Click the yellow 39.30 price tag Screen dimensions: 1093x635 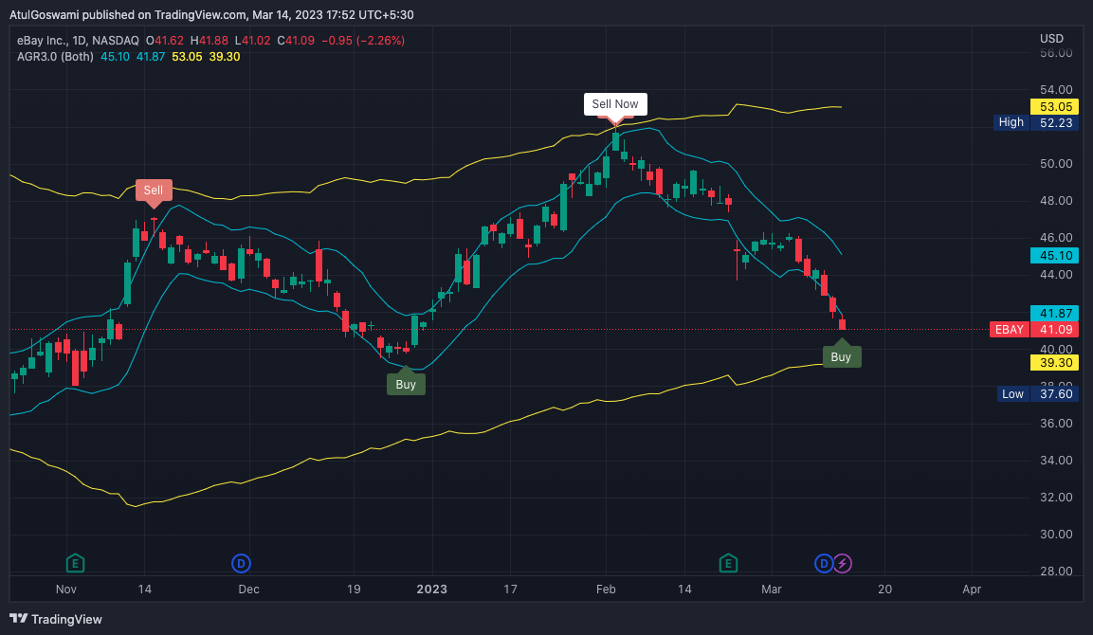(1055, 362)
